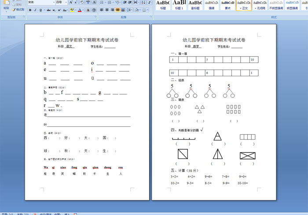Click the Shrink Font icon
Image resolution: width=308 pixels, height=215 pixels.
click(x=76, y=2)
